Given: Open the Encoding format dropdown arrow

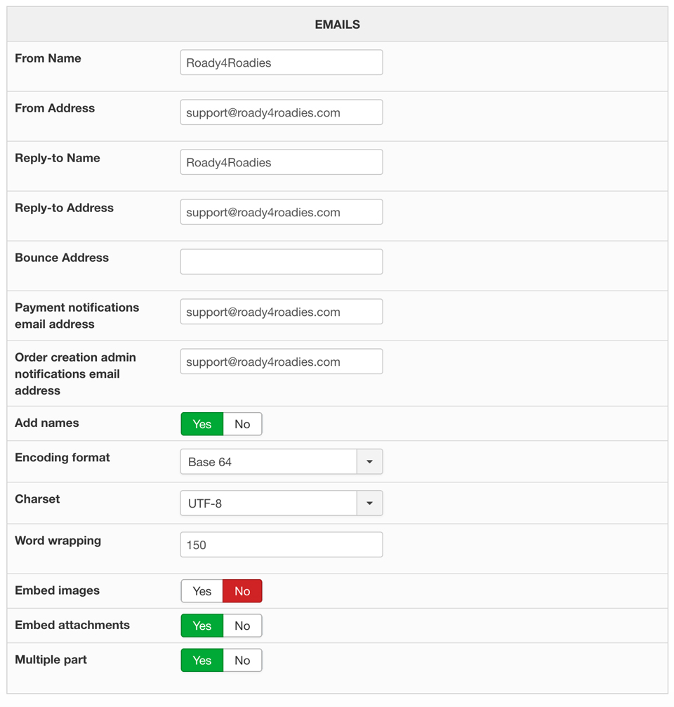Looking at the screenshot, I should point(370,462).
